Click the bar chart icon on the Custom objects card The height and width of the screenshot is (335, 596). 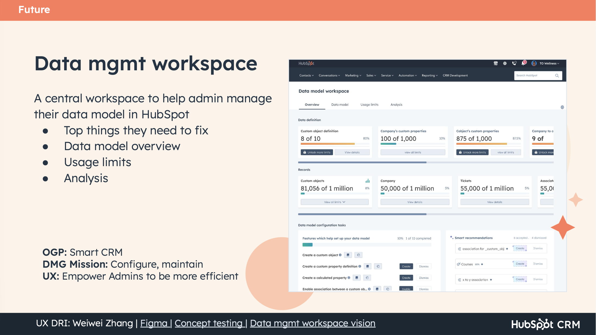tap(367, 181)
